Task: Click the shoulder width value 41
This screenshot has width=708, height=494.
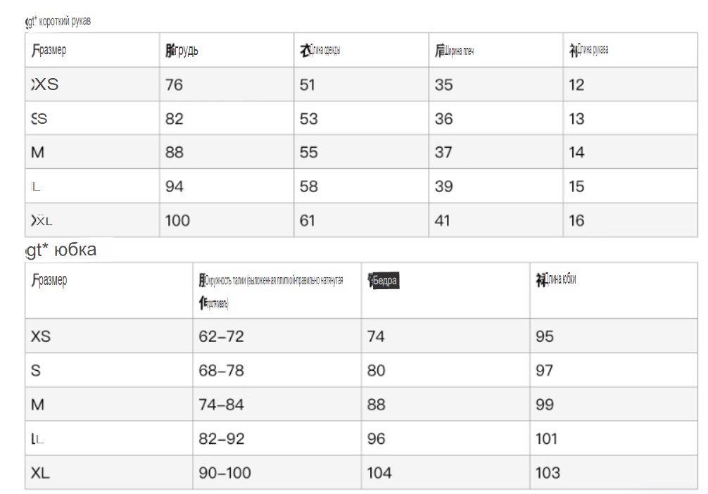Action: pyautogui.click(x=442, y=220)
